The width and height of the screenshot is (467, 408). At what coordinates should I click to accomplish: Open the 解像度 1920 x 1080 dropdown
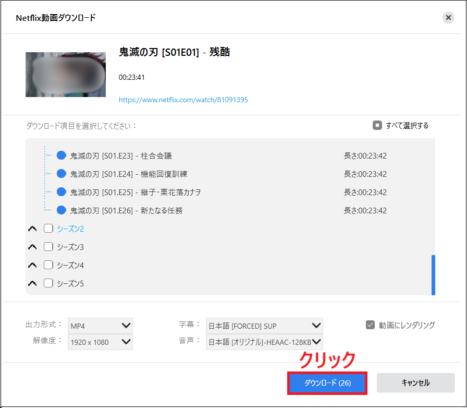(x=101, y=342)
